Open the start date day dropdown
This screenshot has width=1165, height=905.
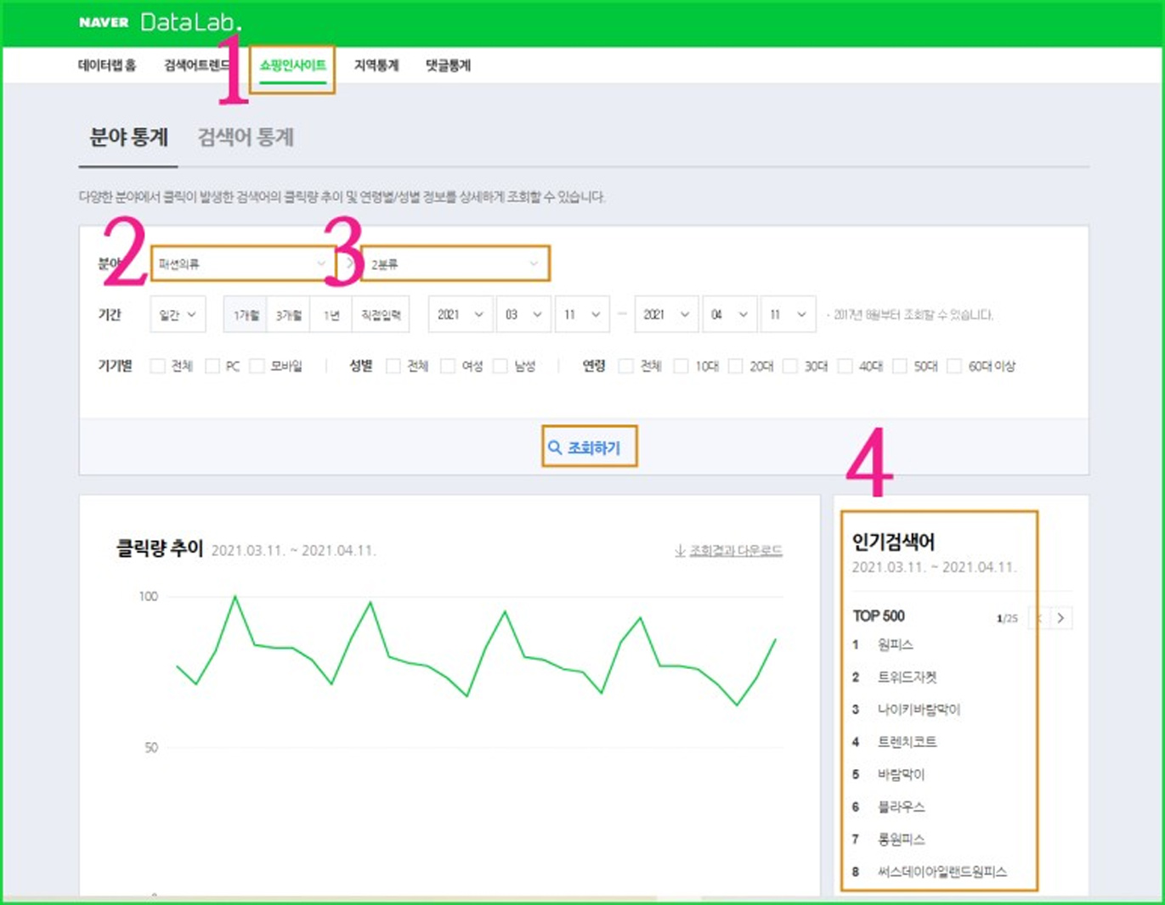pos(582,315)
